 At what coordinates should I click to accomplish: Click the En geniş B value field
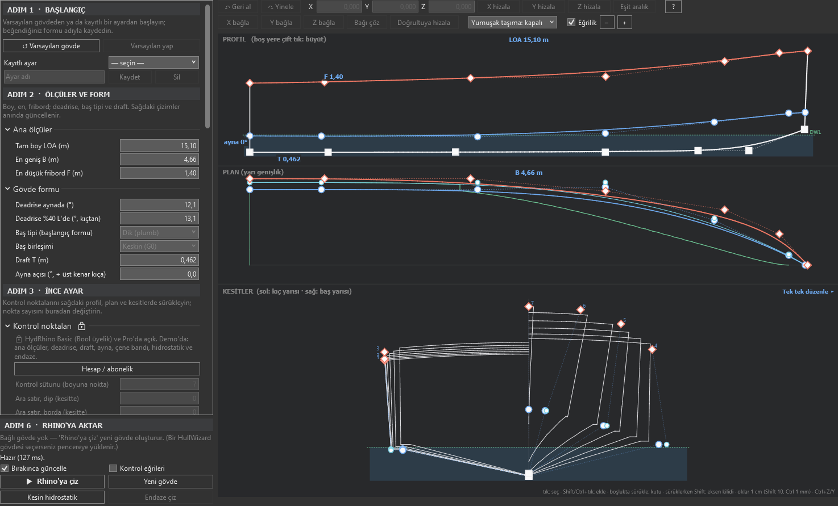[159, 160]
